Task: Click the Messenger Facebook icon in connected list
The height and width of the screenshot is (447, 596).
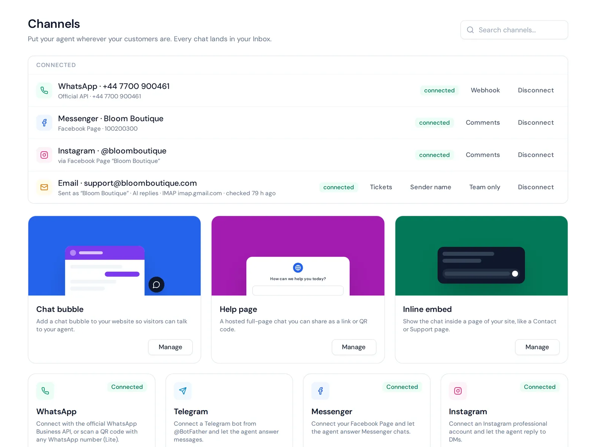Action: tap(44, 123)
